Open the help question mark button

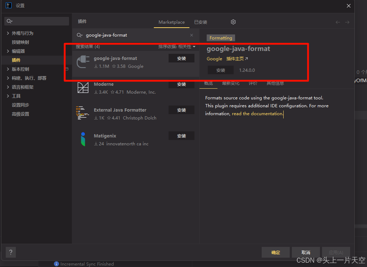(11, 252)
